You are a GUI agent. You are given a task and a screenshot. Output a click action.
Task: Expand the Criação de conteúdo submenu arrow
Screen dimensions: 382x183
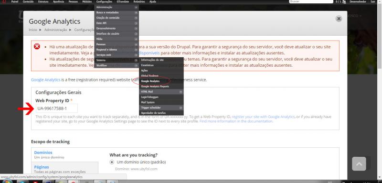136,18
